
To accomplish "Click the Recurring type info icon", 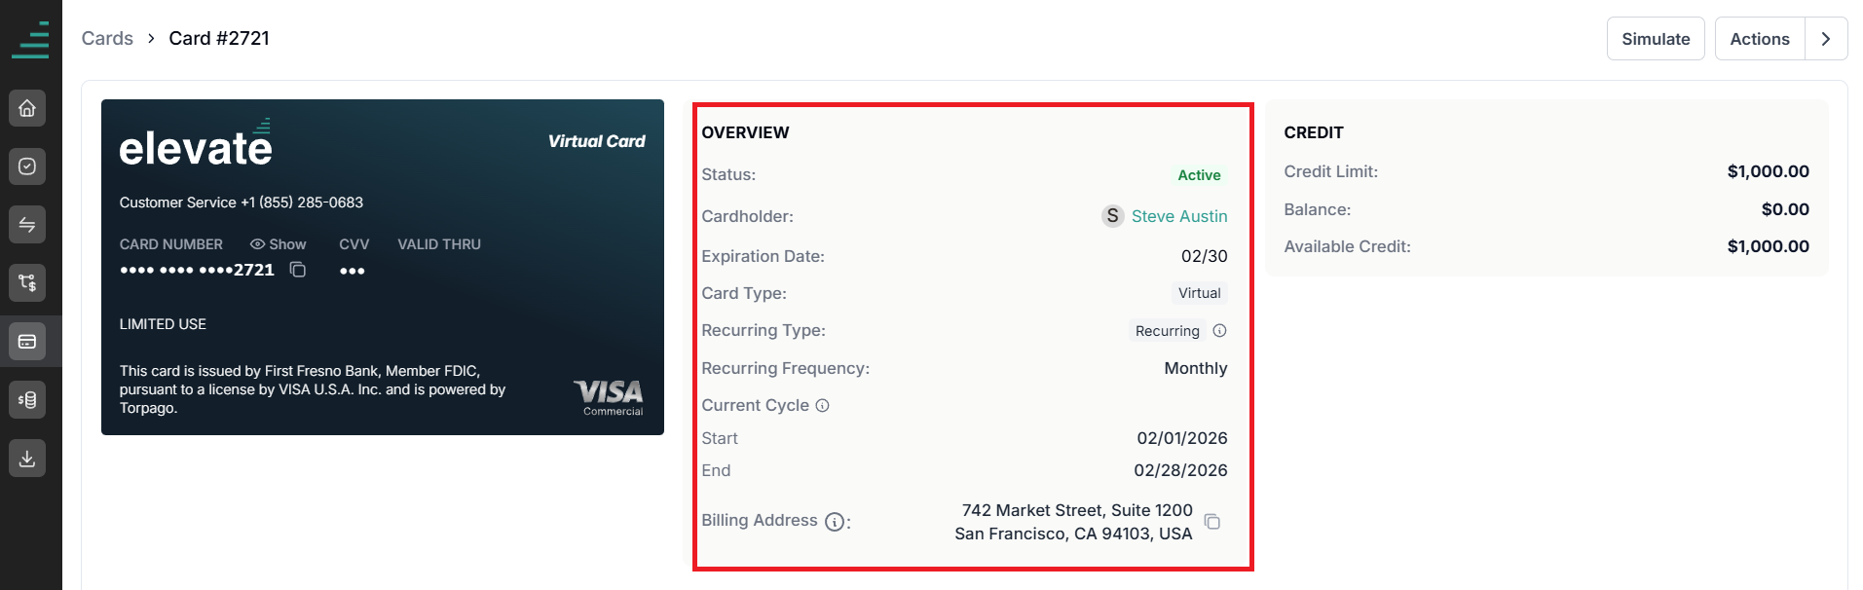I will tap(1219, 331).
